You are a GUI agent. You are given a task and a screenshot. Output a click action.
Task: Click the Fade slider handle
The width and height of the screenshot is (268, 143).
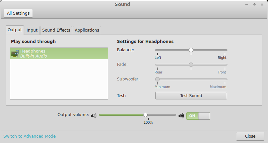(x=191, y=65)
